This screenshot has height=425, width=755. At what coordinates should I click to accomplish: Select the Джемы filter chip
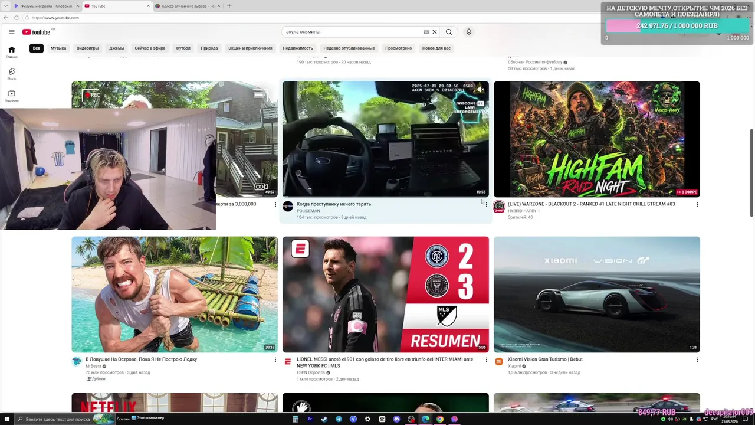click(x=117, y=48)
